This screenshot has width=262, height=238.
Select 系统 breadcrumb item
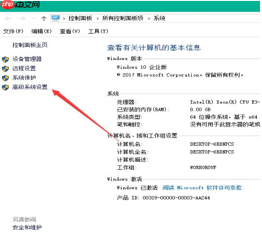159,18
